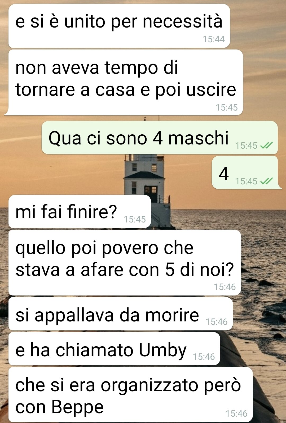Tap the 15:46 timestamp beside 'e ha chiamato Umby'
The height and width of the screenshot is (423, 286).
[204, 357]
